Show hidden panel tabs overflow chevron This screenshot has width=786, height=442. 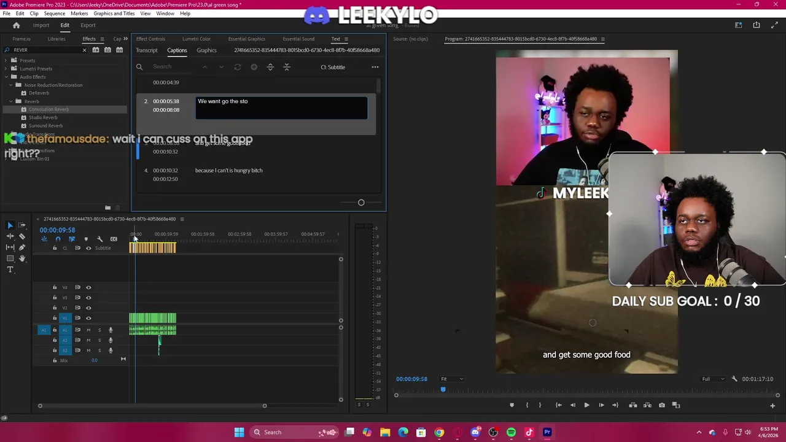pyautogui.click(x=125, y=39)
